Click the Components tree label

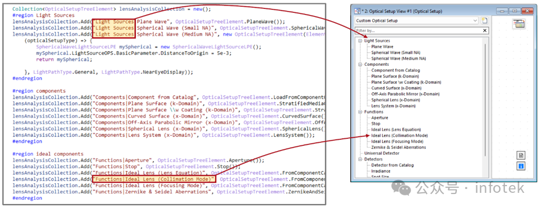377,65
